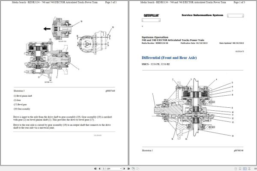257x171 pixels.
Task: Select the two-page side-by-side view
Action: (x=245, y=169)
